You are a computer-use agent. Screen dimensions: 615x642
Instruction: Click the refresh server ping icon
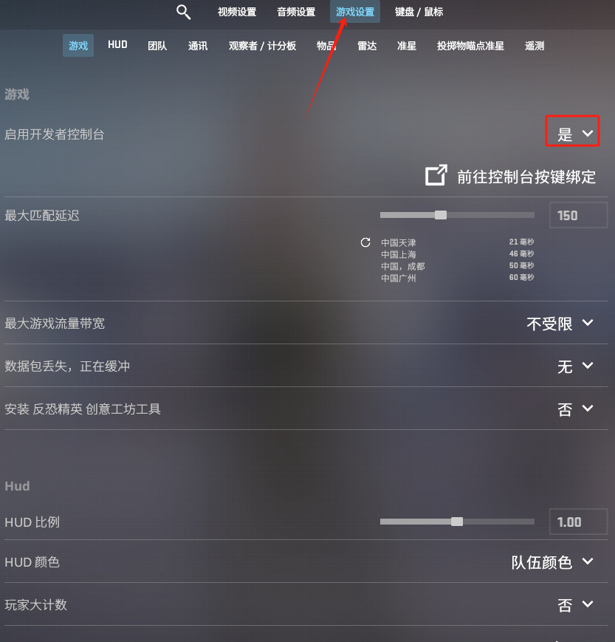click(365, 242)
